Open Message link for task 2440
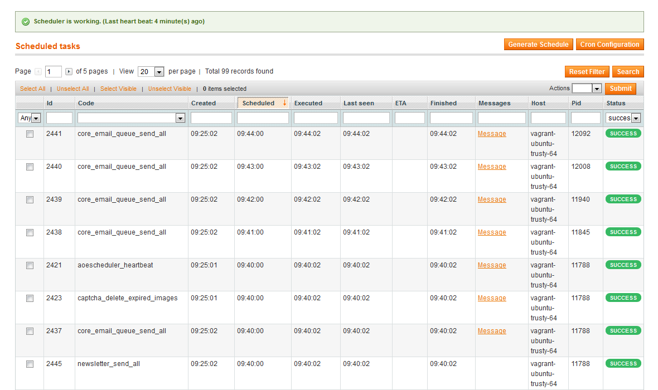This screenshot has height=390, width=658. click(x=492, y=167)
